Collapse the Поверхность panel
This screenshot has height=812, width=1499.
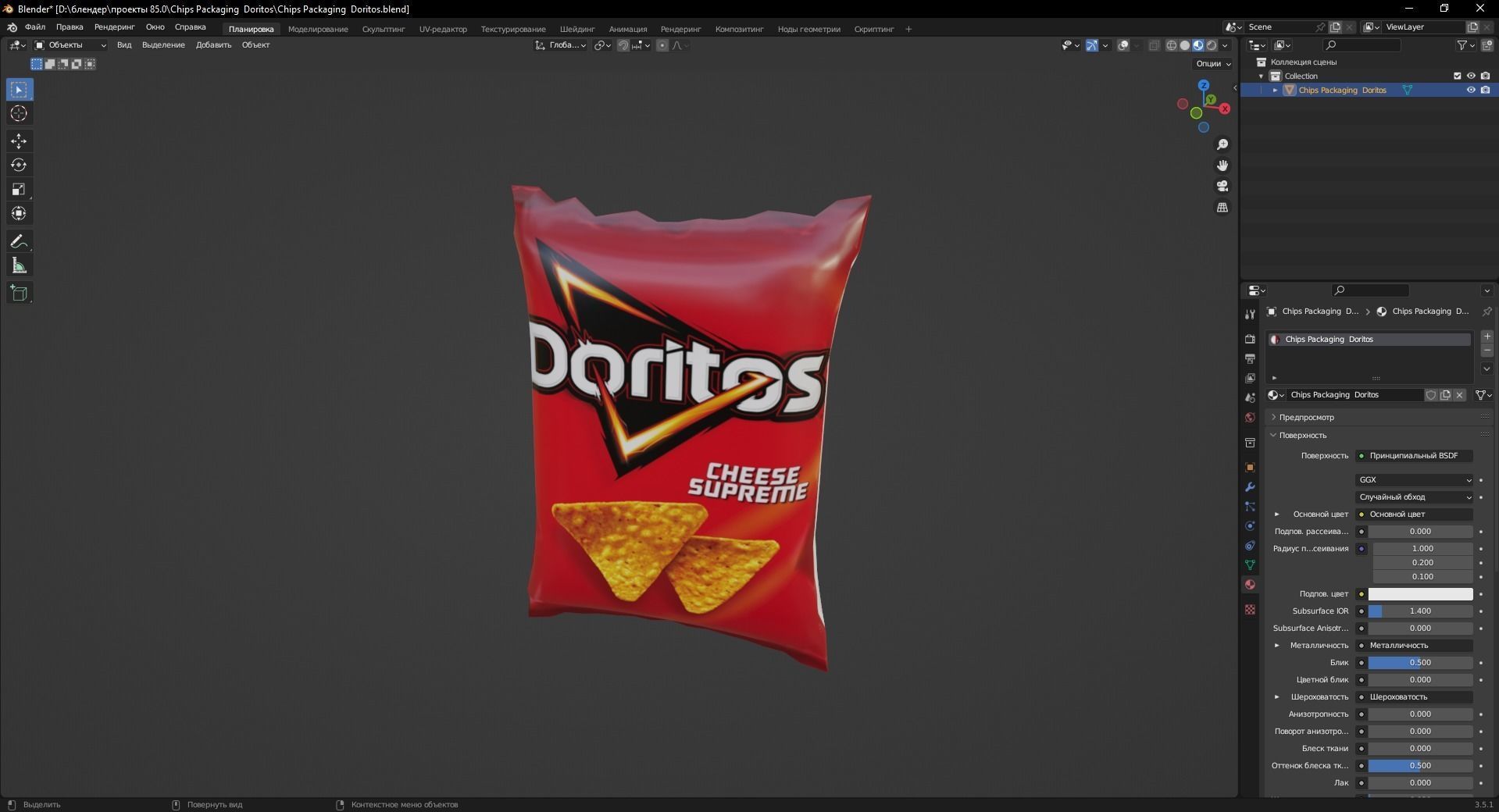click(1302, 435)
